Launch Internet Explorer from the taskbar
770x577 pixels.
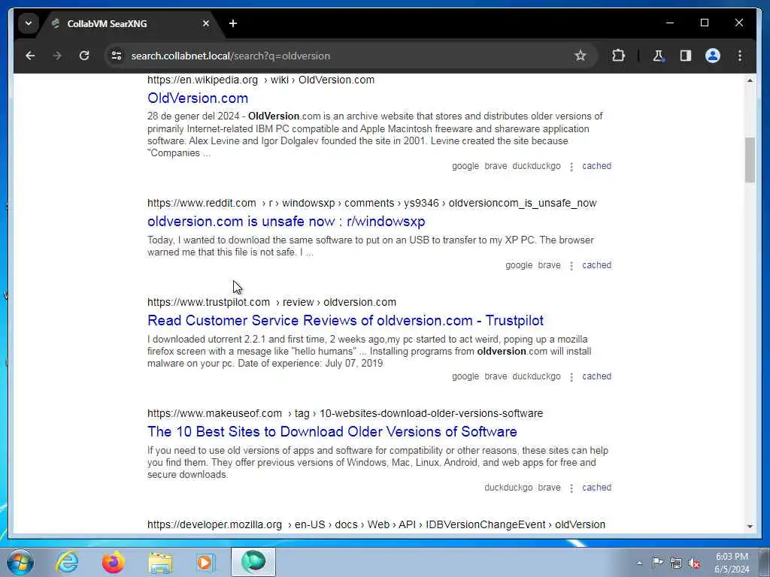67,562
